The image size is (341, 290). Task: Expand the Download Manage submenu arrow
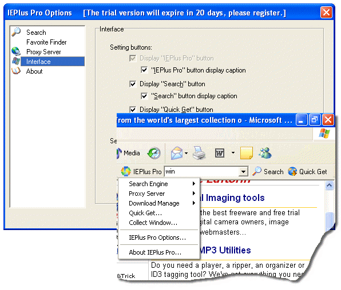[x=194, y=203]
